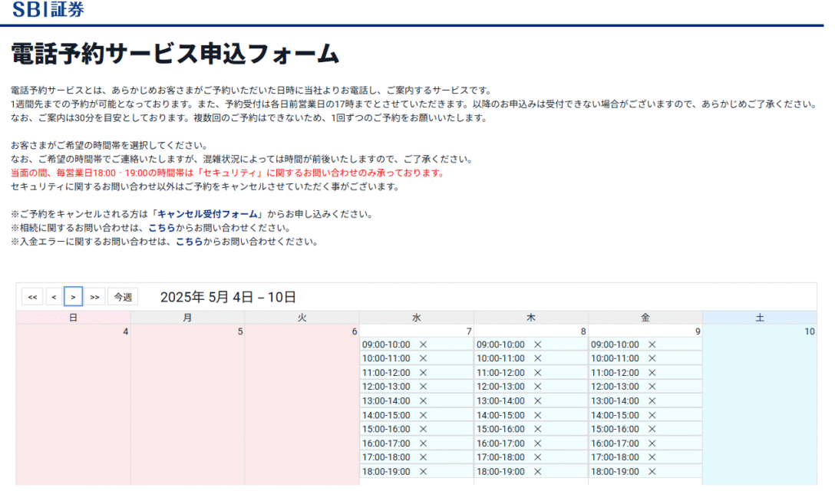The image size is (835, 501).
Task: Advance to next week with > button
Action: [x=74, y=297]
